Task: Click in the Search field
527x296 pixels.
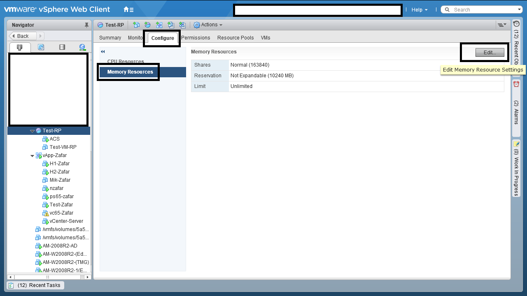Action: click(x=482, y=9)
